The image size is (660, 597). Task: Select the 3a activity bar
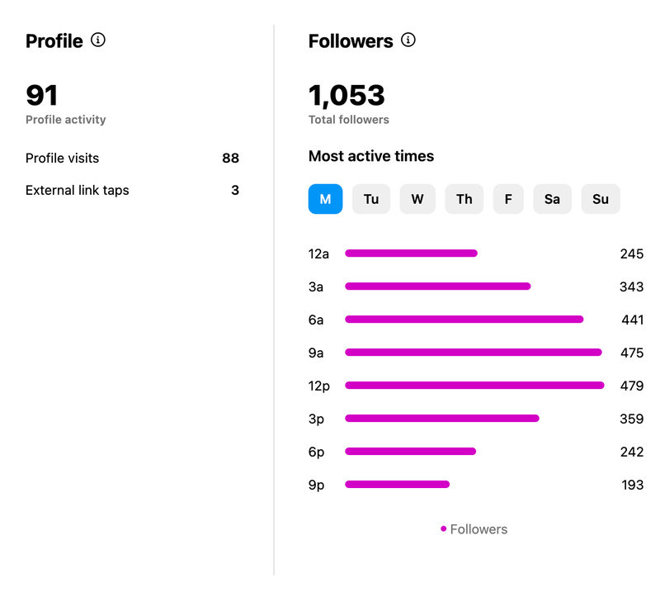(x=437, y=287)
